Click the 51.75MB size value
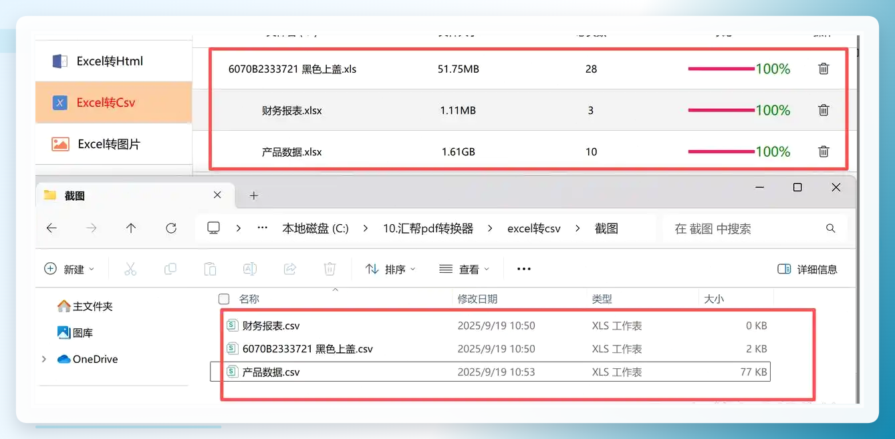This screenshot has height=439, width=895. coord(459,69)
